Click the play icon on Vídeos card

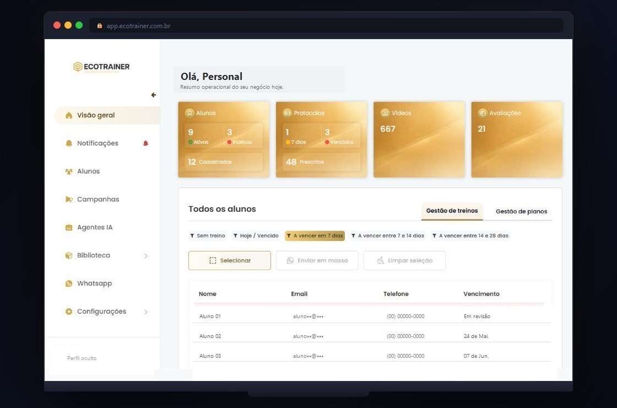[x=385, y=113]
